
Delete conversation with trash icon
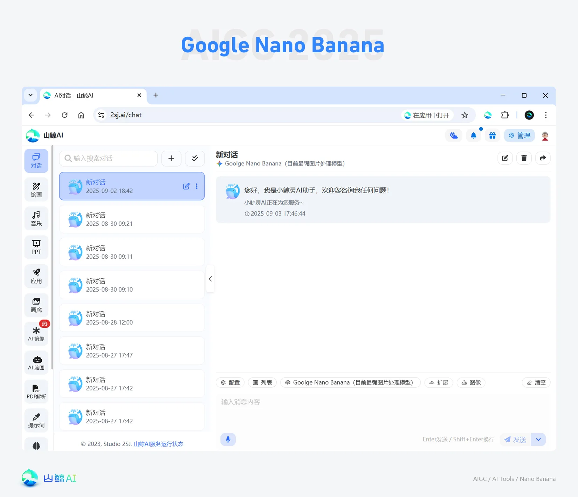[524, 158]
